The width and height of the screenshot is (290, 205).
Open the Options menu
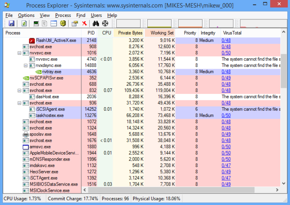(26, 15)
